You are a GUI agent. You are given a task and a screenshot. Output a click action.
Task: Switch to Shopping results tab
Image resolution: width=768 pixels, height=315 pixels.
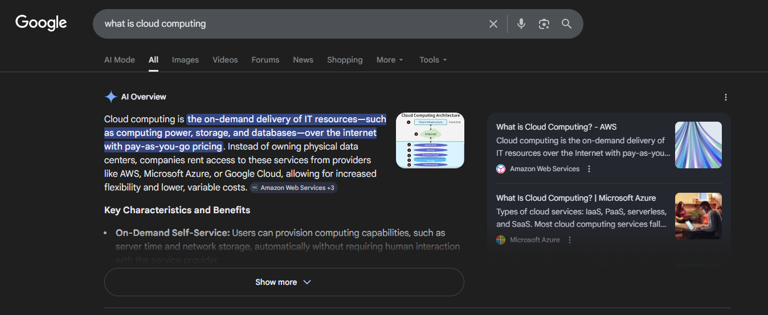[x=345, y=60]
